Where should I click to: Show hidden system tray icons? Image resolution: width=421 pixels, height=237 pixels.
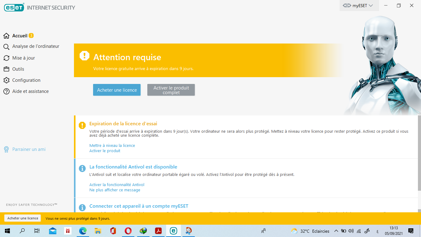(336, 231)
